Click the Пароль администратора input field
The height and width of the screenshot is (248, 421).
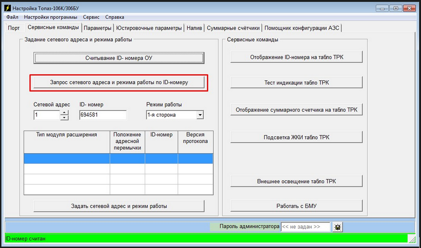click(305, 227)
